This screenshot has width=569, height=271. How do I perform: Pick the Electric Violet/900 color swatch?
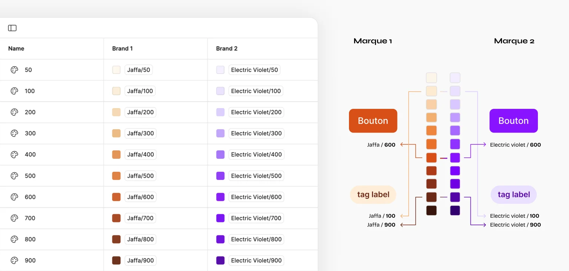220,260
